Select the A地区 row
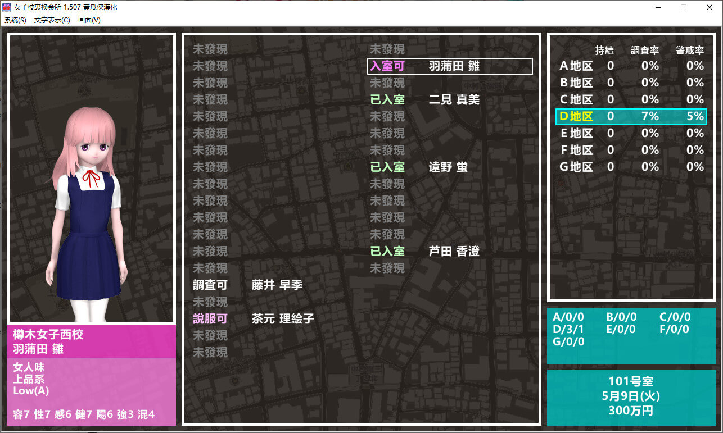This screenshot has height=433, width=723. 631,66
